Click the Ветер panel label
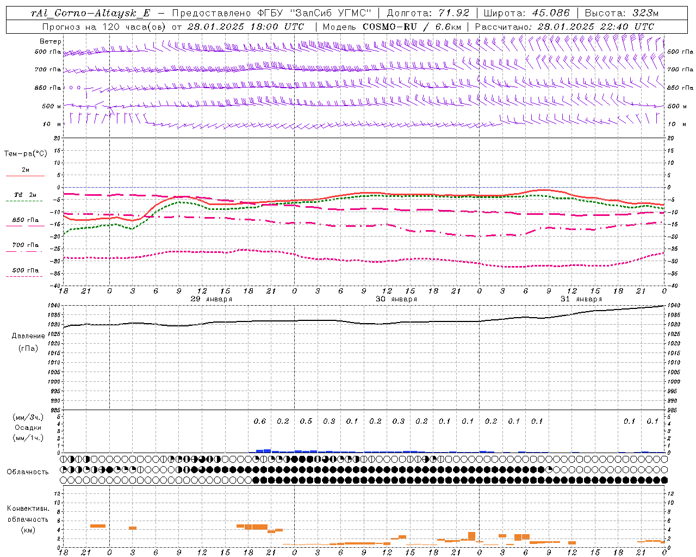The image size is (696, 557). 51,41
